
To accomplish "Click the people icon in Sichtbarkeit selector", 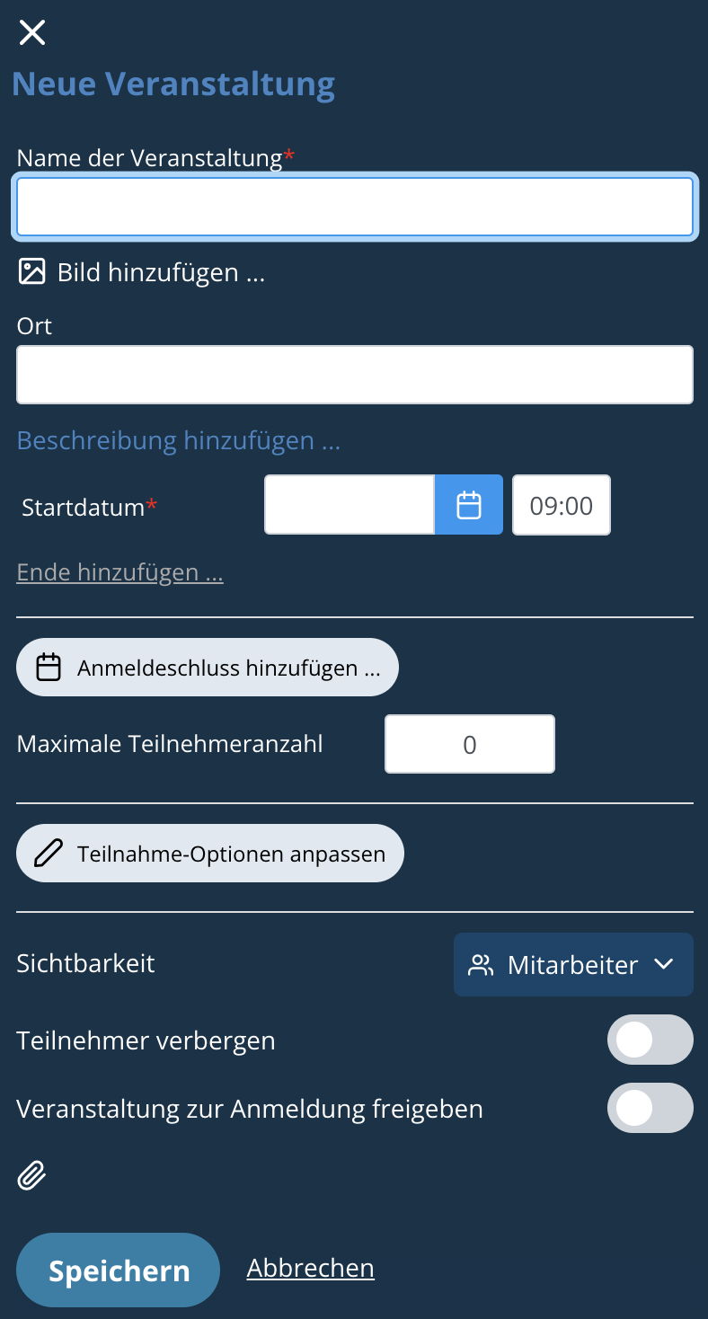I will pos(482,965).
